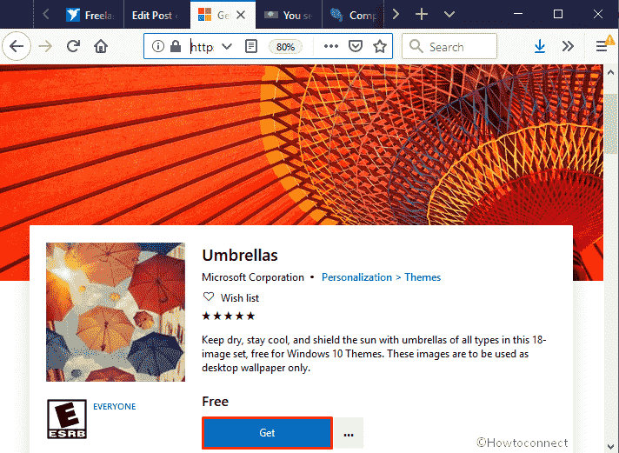The image size is (619, 453).
Task: Switch to the Comp tab
Action: pyautogui.click(x=353, y=15)
